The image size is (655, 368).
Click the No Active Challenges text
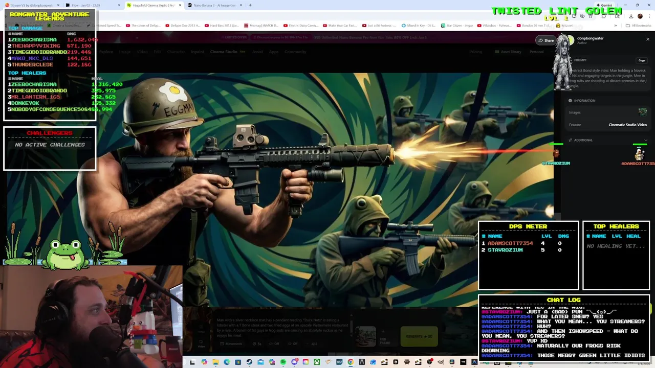click(x=50, y=145)
